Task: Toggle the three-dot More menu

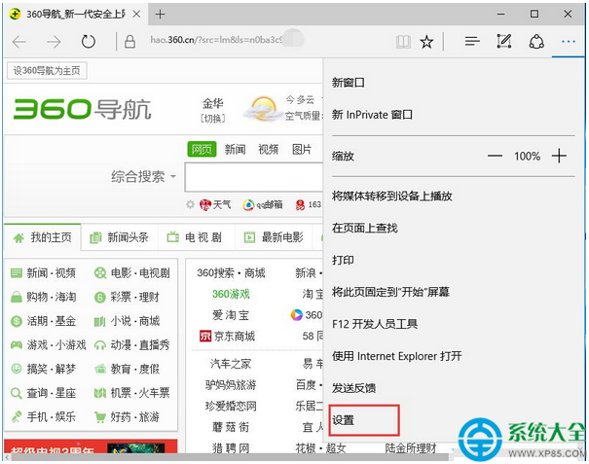Action: point(569,42)
